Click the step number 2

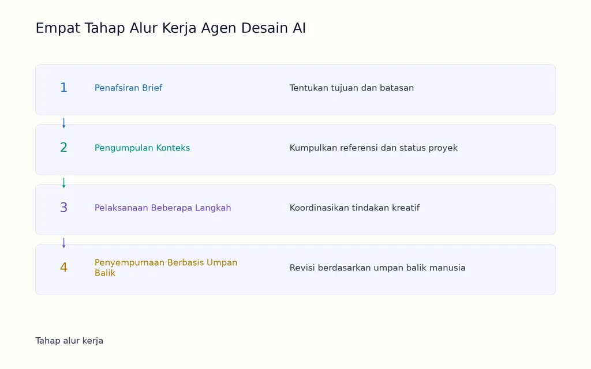[x=63, y=148]
